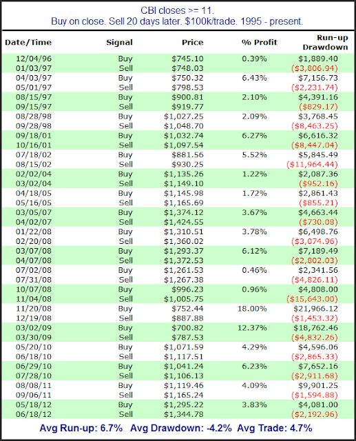
Task: Click the $1,344.78 sell price
Action: 184,415
